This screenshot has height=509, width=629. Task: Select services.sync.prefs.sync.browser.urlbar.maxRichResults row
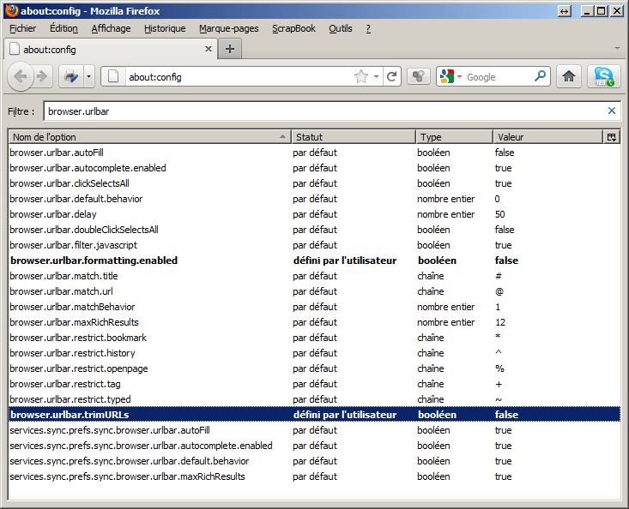(314, 476)
